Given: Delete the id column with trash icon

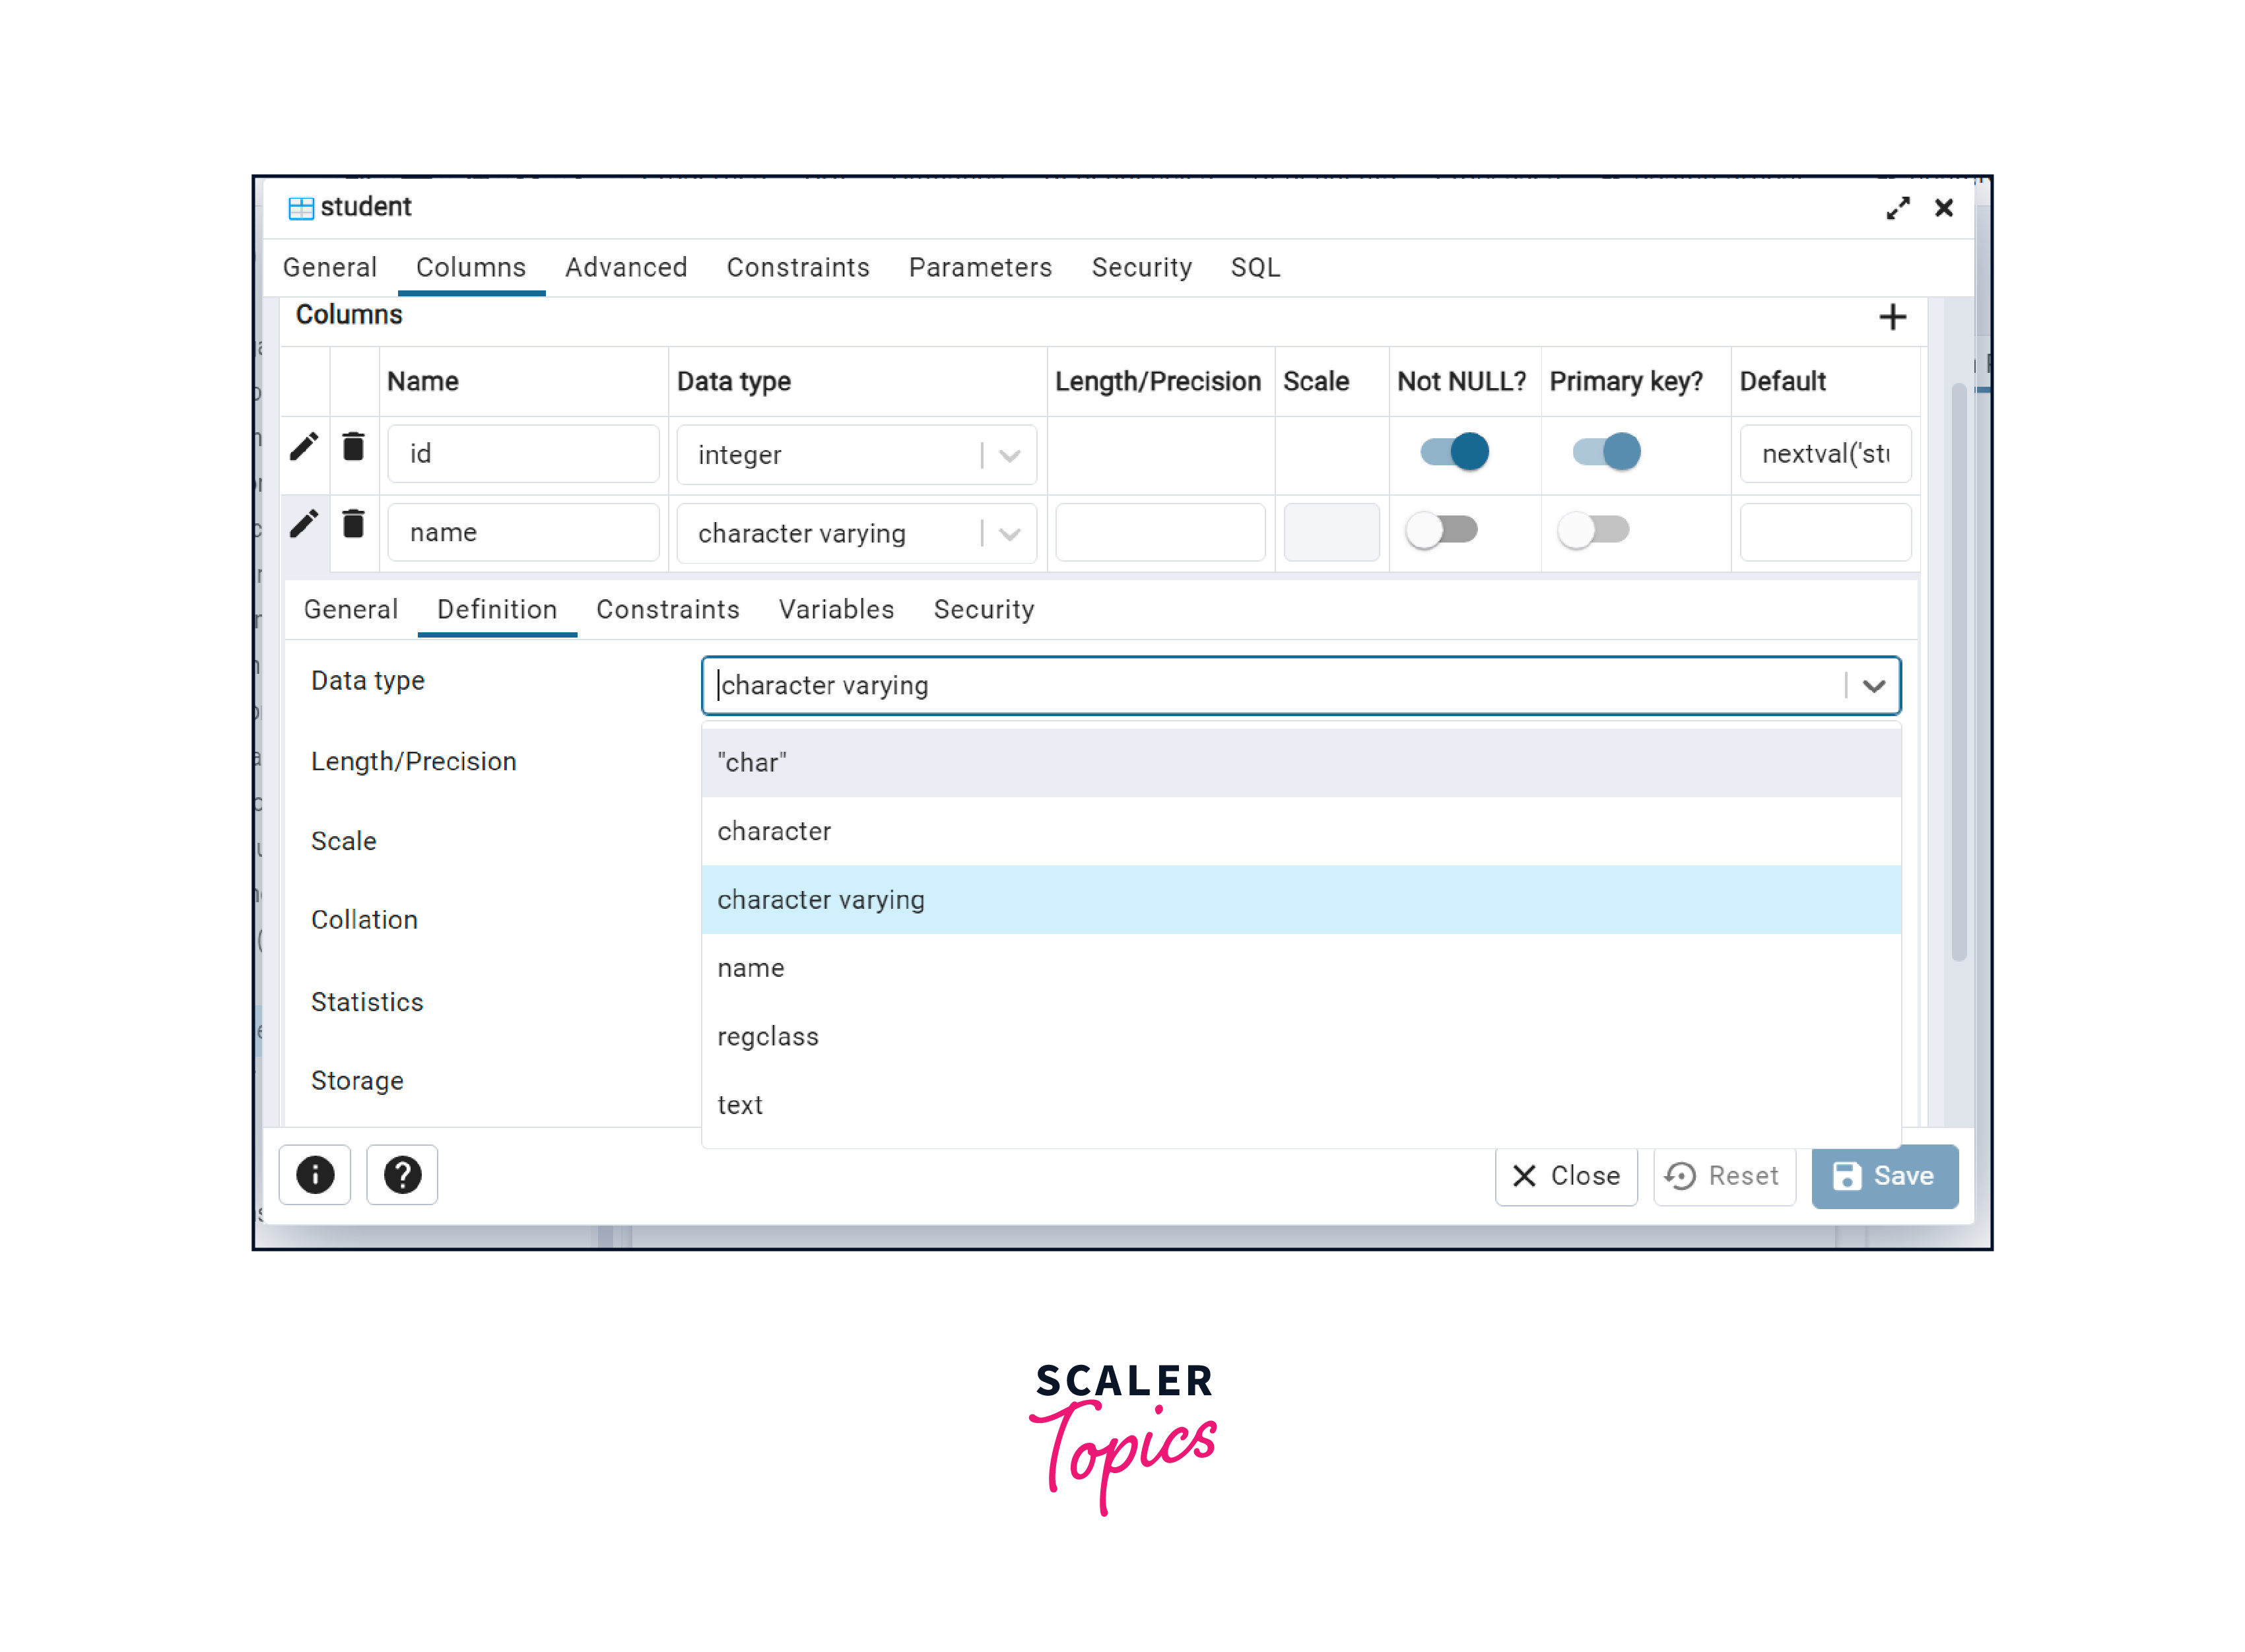Looking at the screenshot, I should click(353, 446).
